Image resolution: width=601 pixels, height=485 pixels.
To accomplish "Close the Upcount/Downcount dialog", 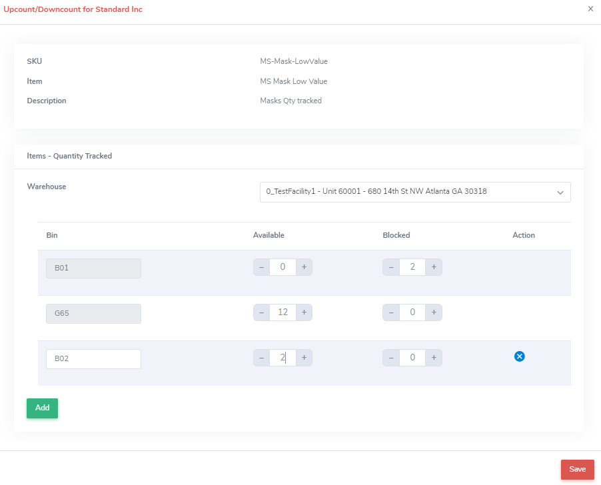I will click(589, 9).
